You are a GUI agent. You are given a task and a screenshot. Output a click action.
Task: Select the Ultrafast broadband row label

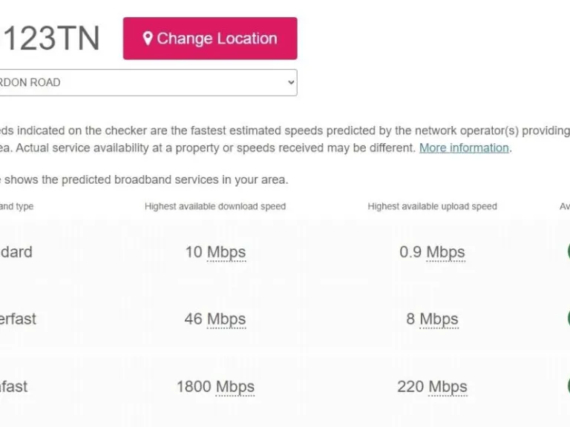[15, 387]
